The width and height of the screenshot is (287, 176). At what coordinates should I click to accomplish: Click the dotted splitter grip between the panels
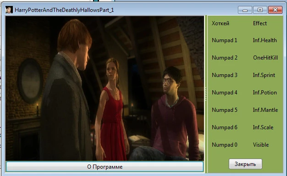206,94
